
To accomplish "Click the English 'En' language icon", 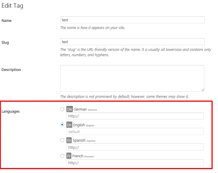I will [x=69, y=125].
